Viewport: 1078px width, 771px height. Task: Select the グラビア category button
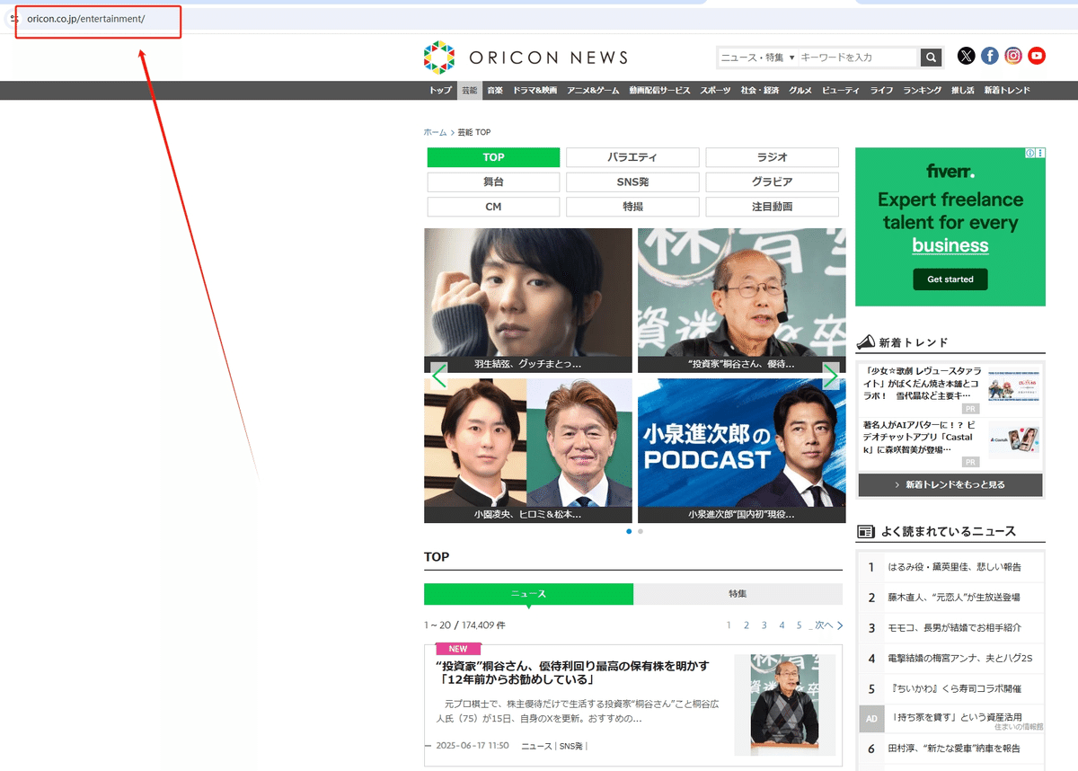click(772, 182)
